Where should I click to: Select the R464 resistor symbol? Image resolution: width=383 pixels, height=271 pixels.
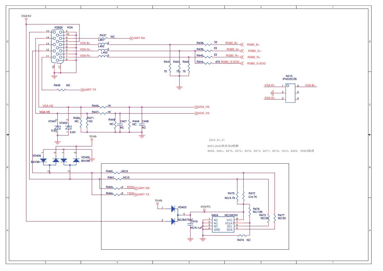pyautogui.click(x=117, y=195)
